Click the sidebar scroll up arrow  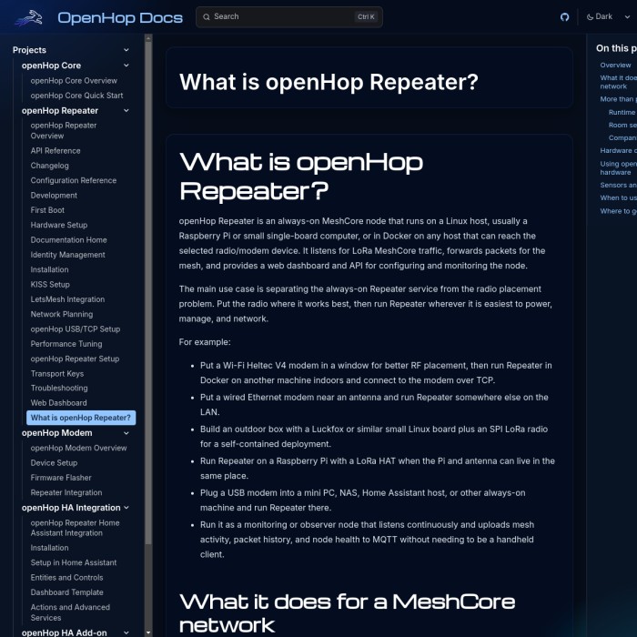point(148,38)
